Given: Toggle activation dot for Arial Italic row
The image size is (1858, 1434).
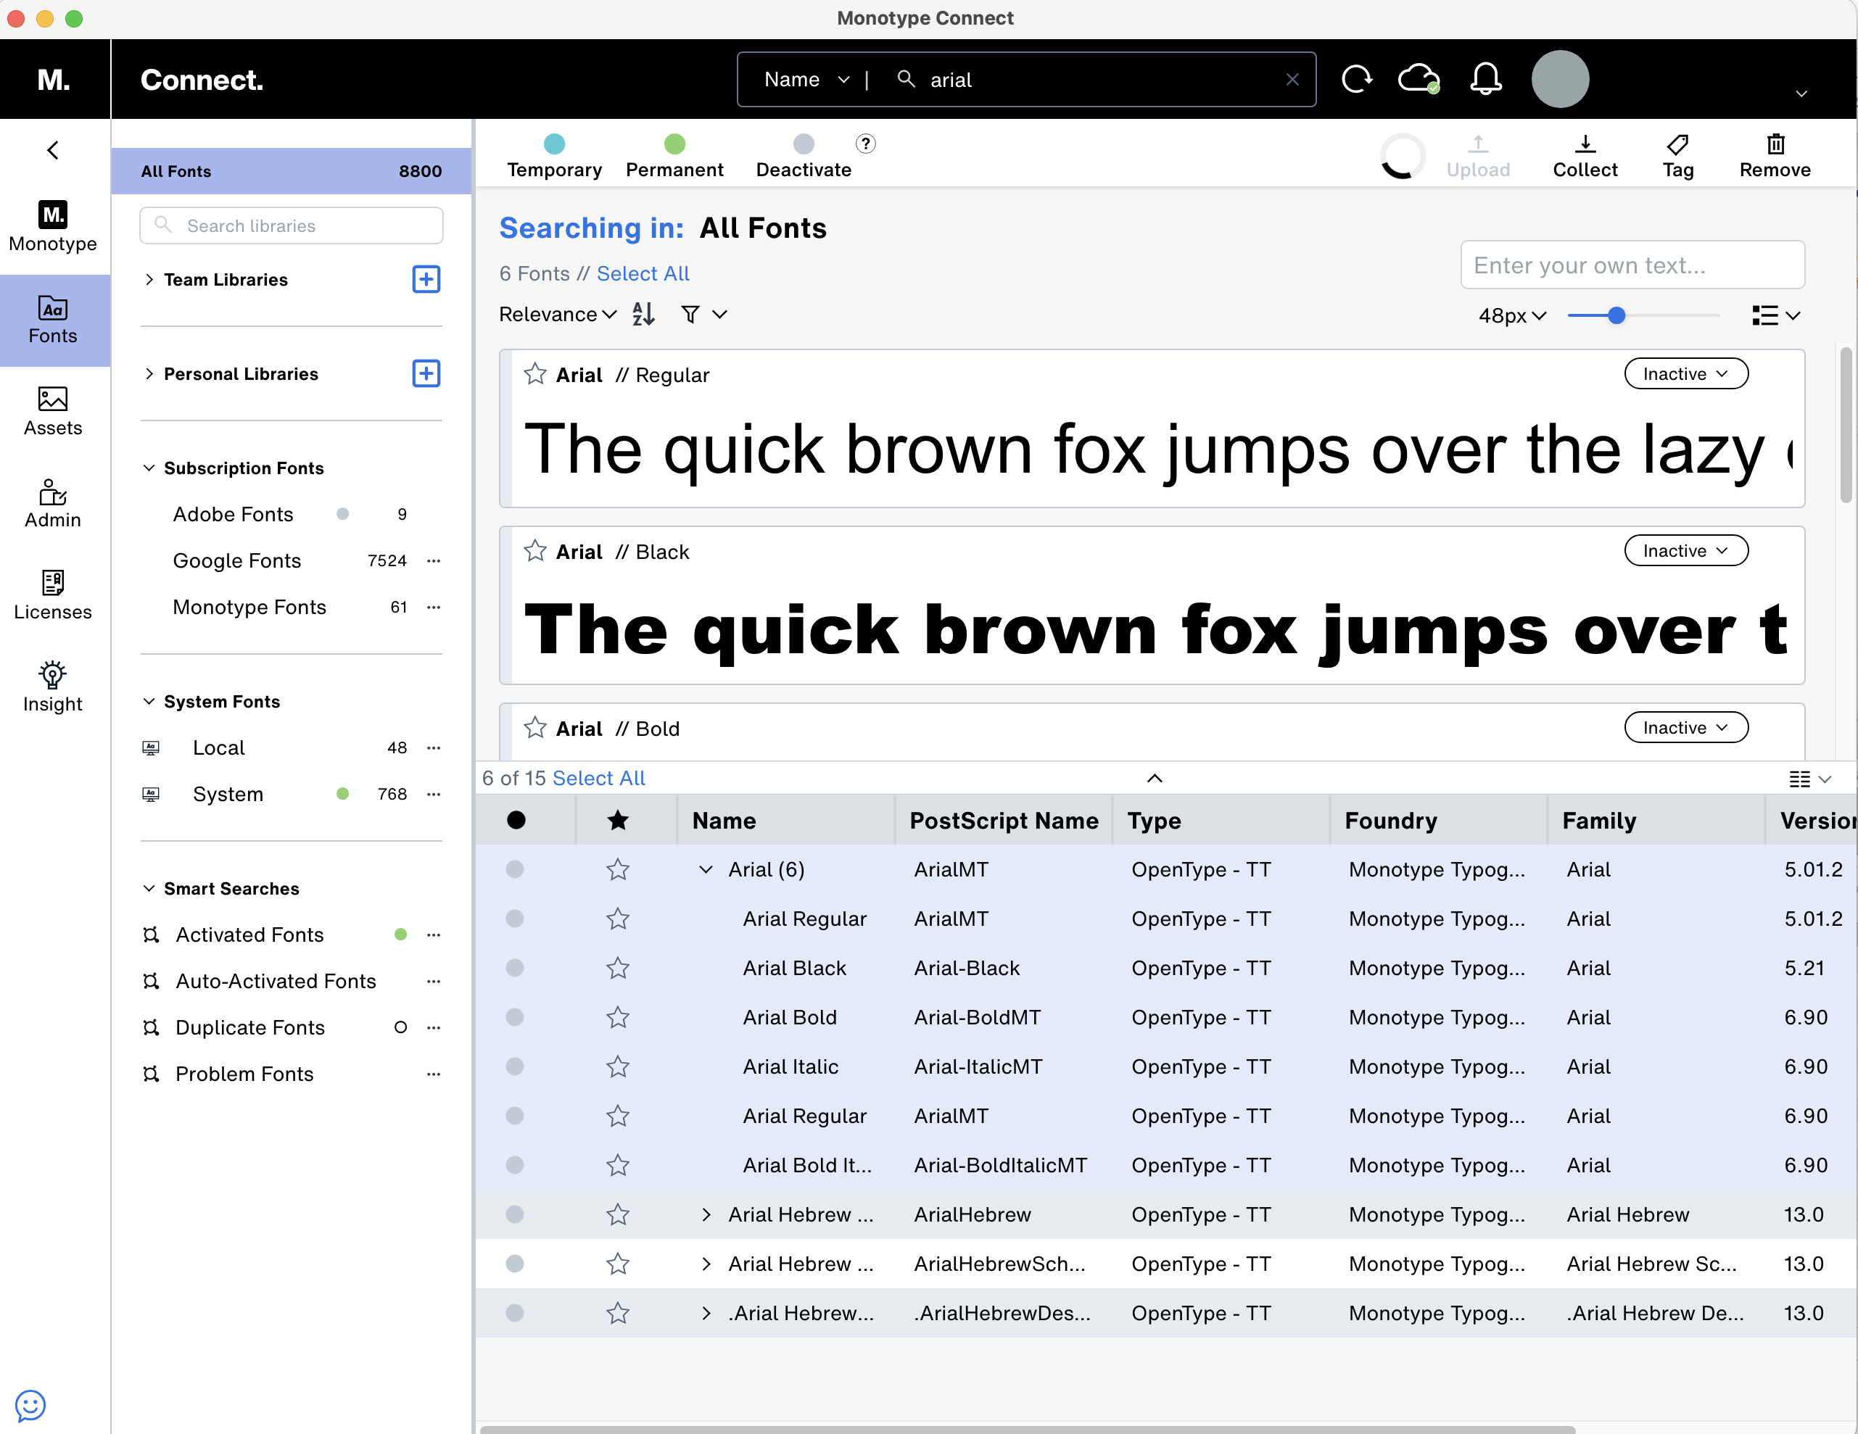Looking at the screenshot, I should click(x=515, y=1066).
